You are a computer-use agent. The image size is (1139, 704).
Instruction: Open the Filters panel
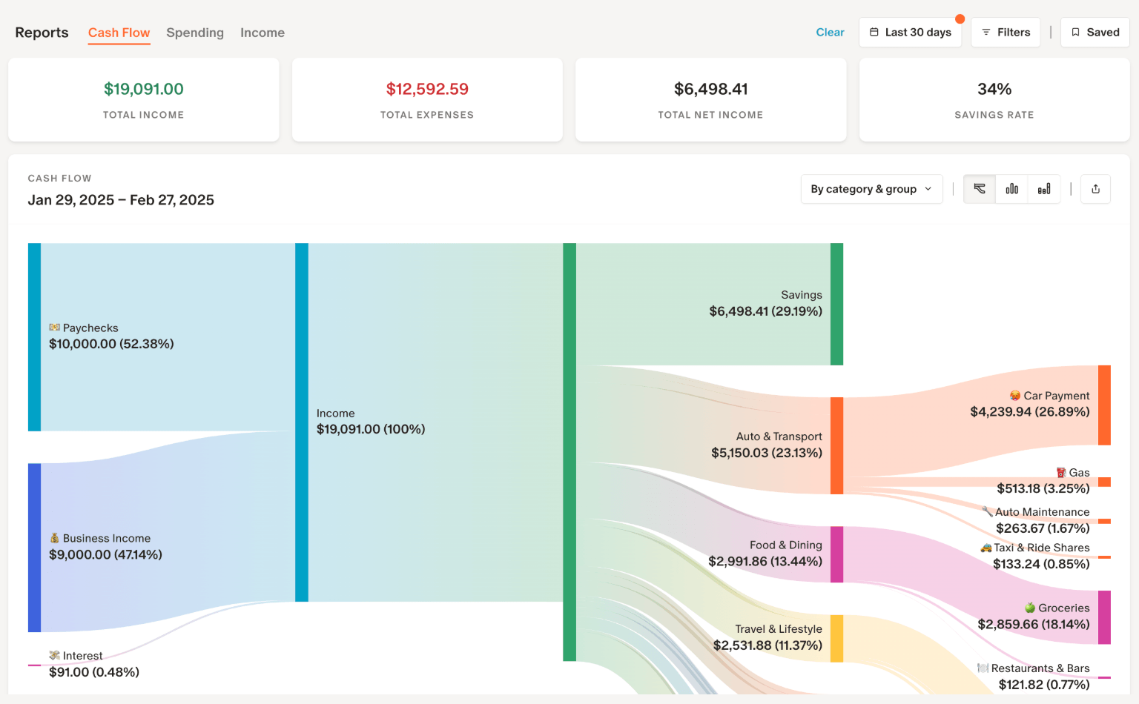click(1006, 32)
